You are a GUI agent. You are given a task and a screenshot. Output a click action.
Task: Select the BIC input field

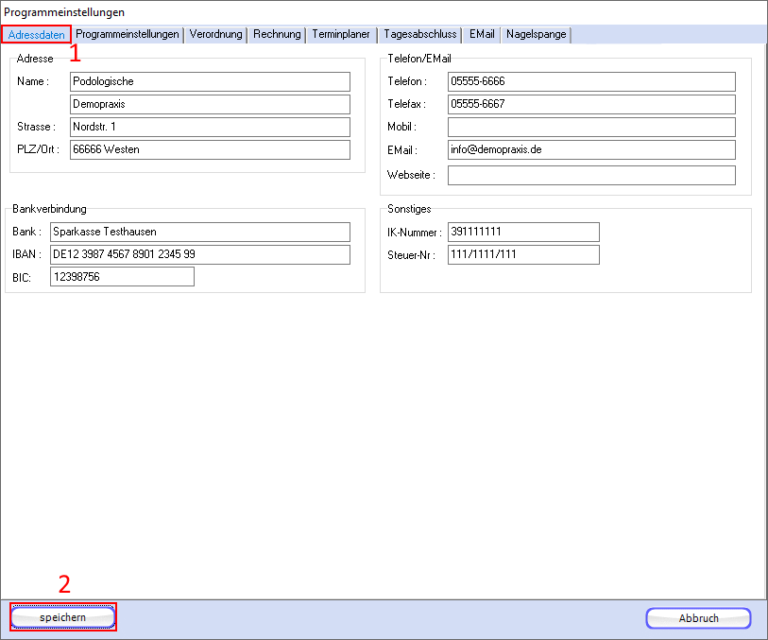tap(122, 276)
